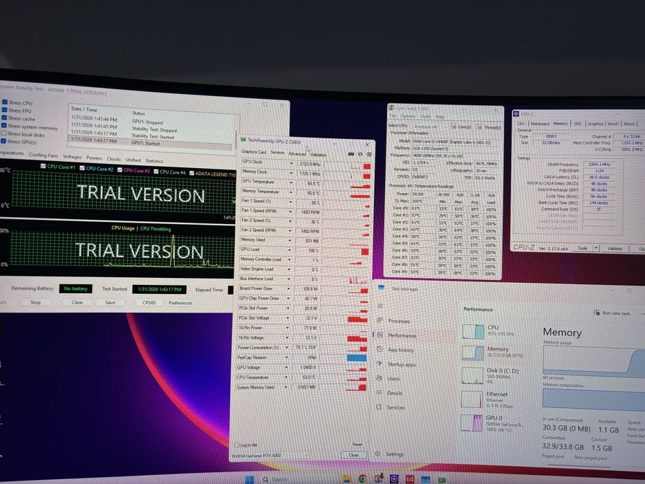Open the CPU-Z Tools dropdown arrow
The image size is (645, 484).
(595, 248)
